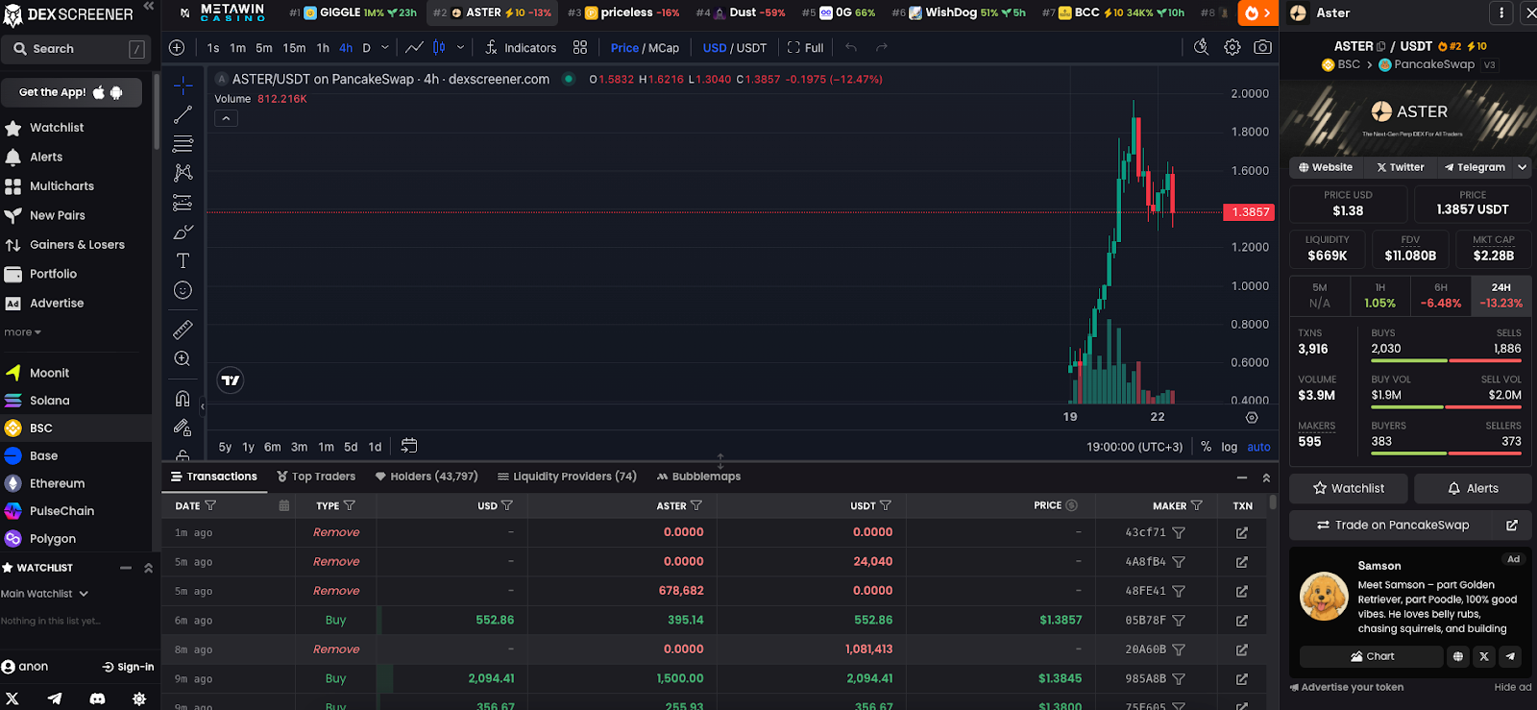
Task: Open sidebar settings gear icon
Action: click(139, 698)
